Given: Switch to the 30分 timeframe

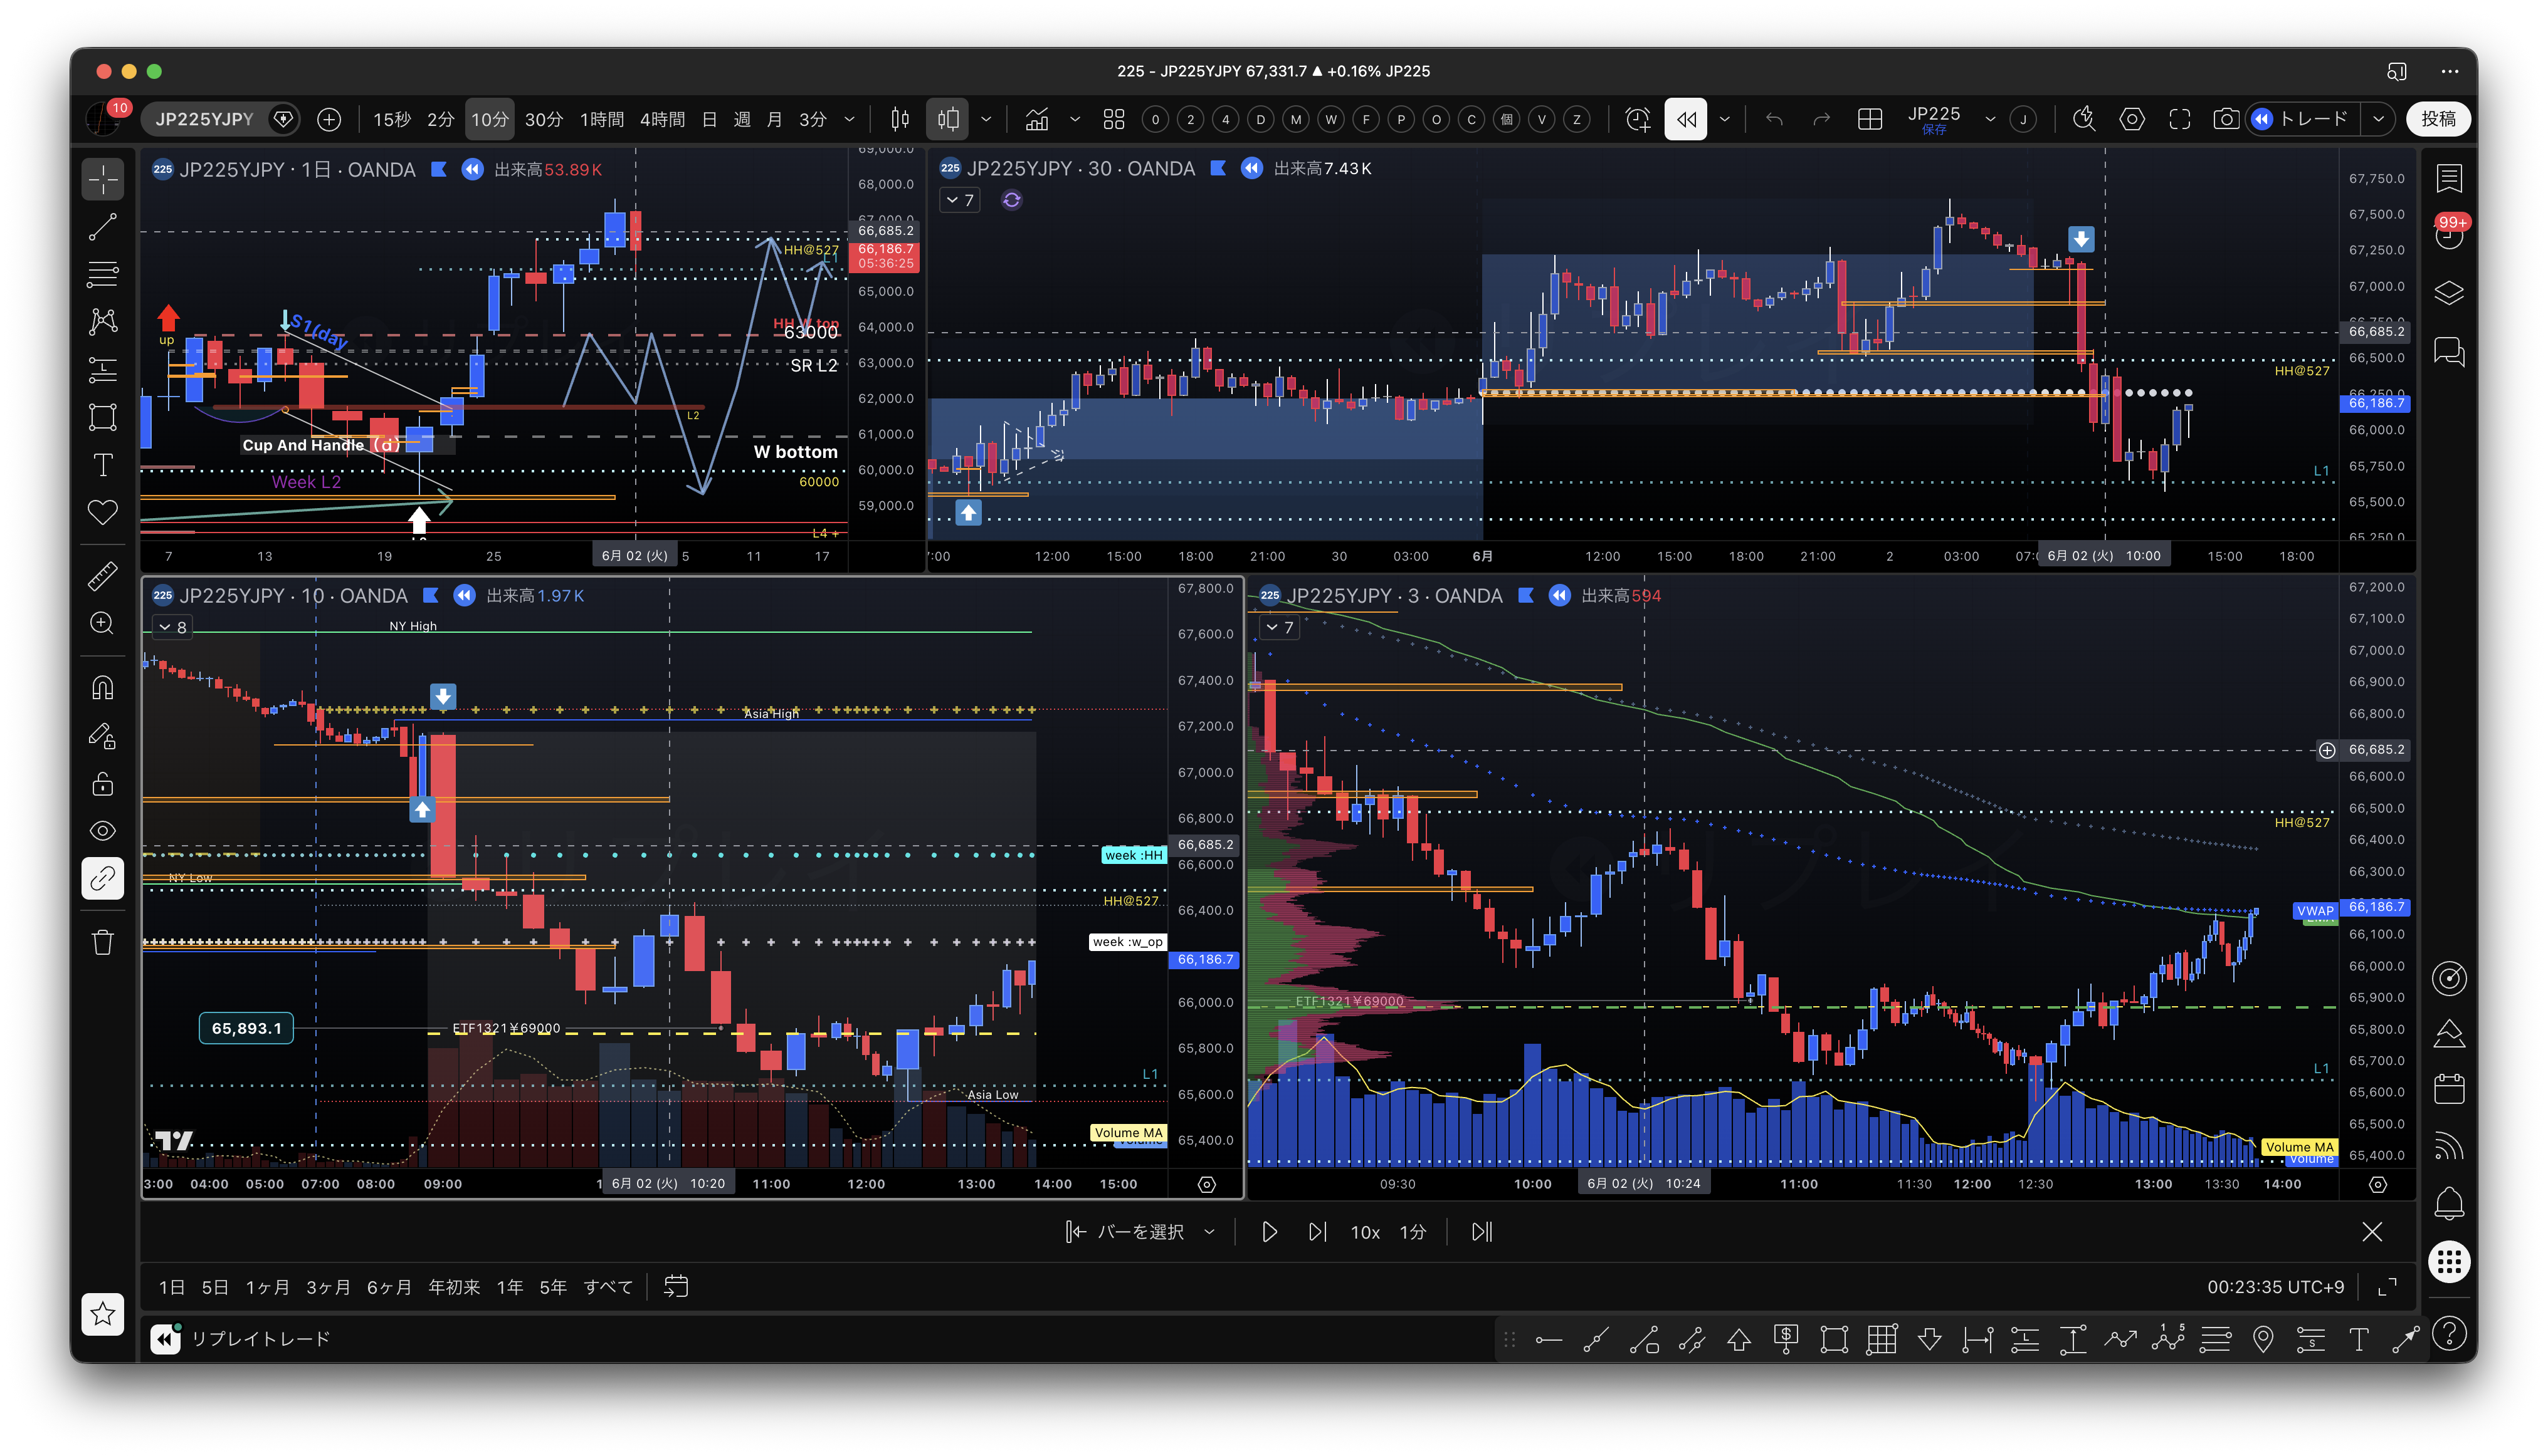Looking at the screenshot, I should pyautogui.click(x=544, y=119).
